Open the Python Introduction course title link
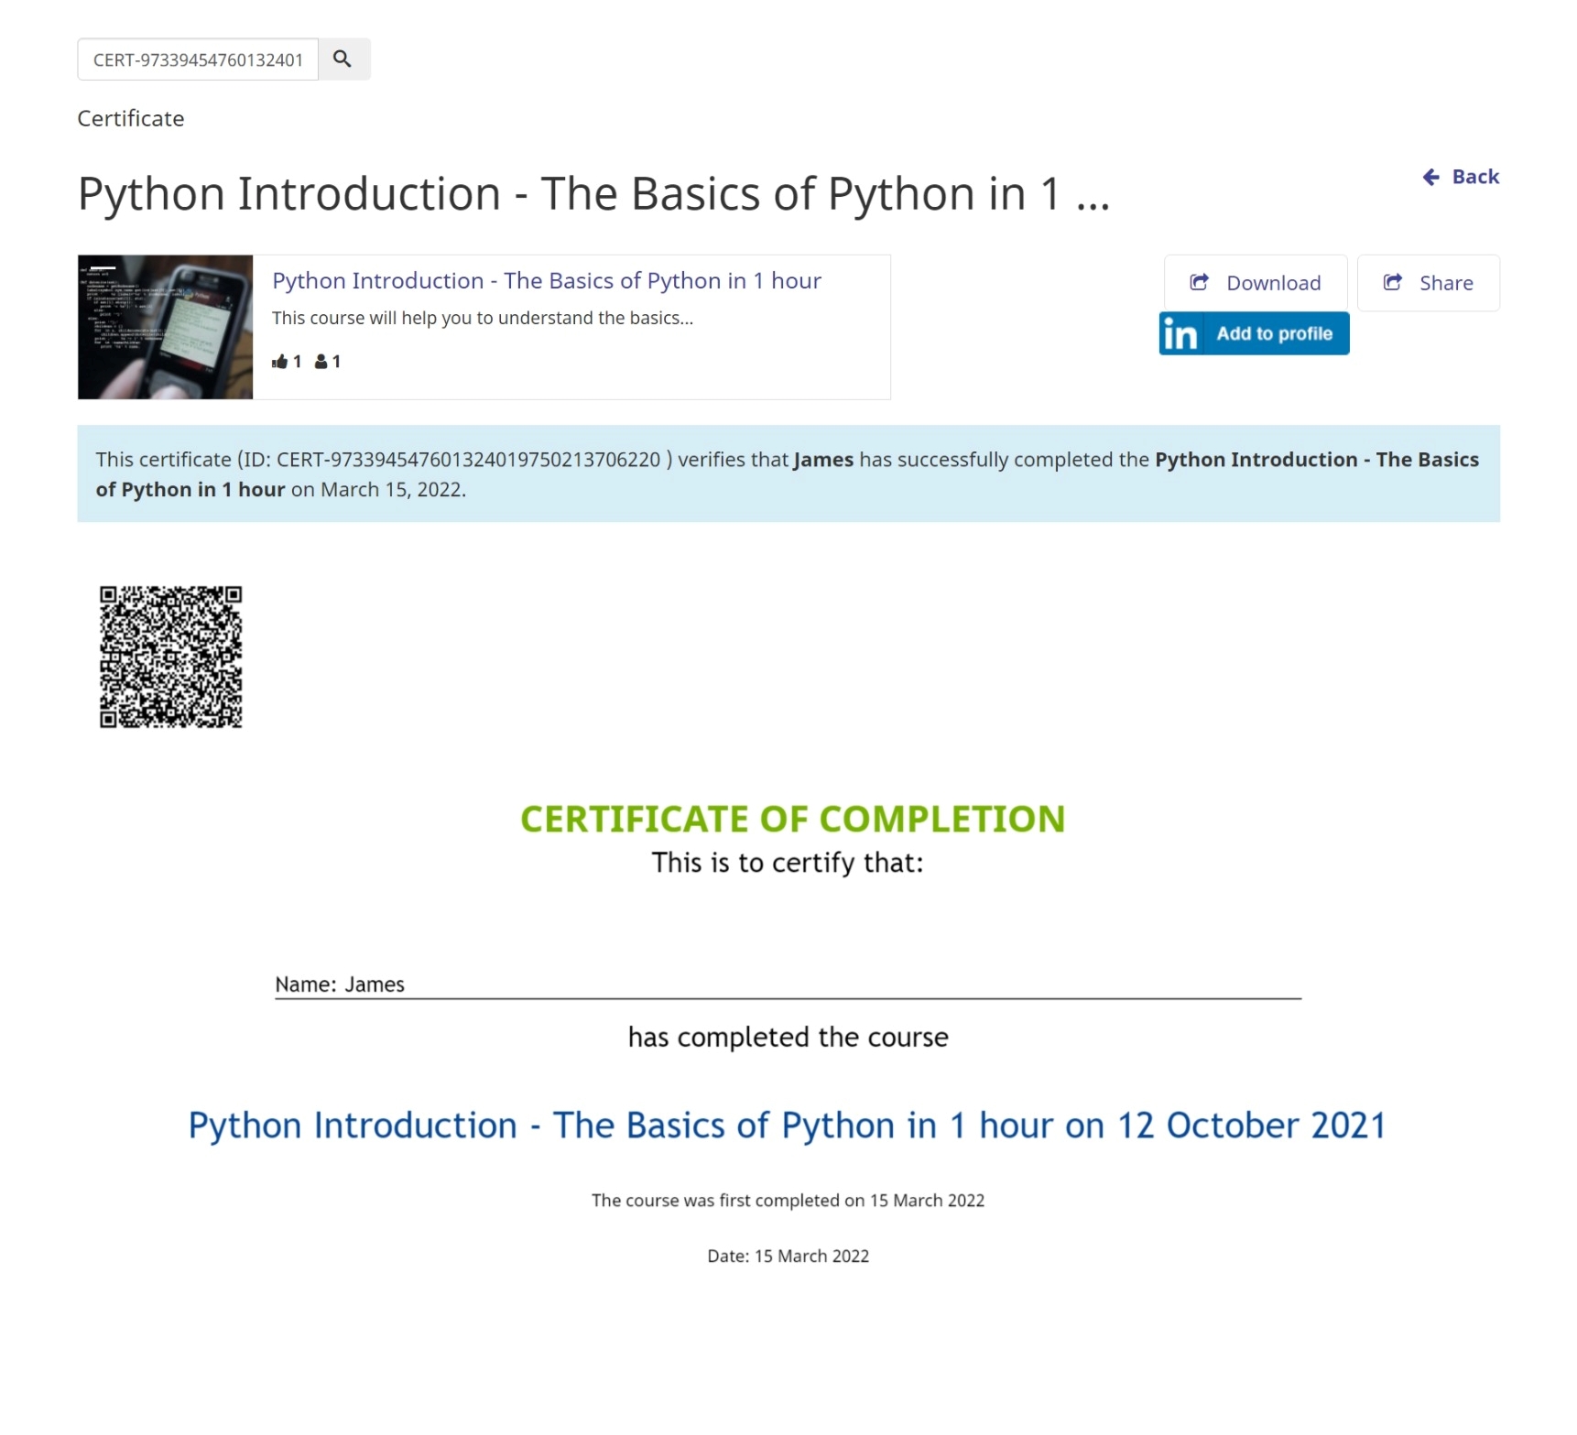 pyautogui.click(x=546, y=281)
